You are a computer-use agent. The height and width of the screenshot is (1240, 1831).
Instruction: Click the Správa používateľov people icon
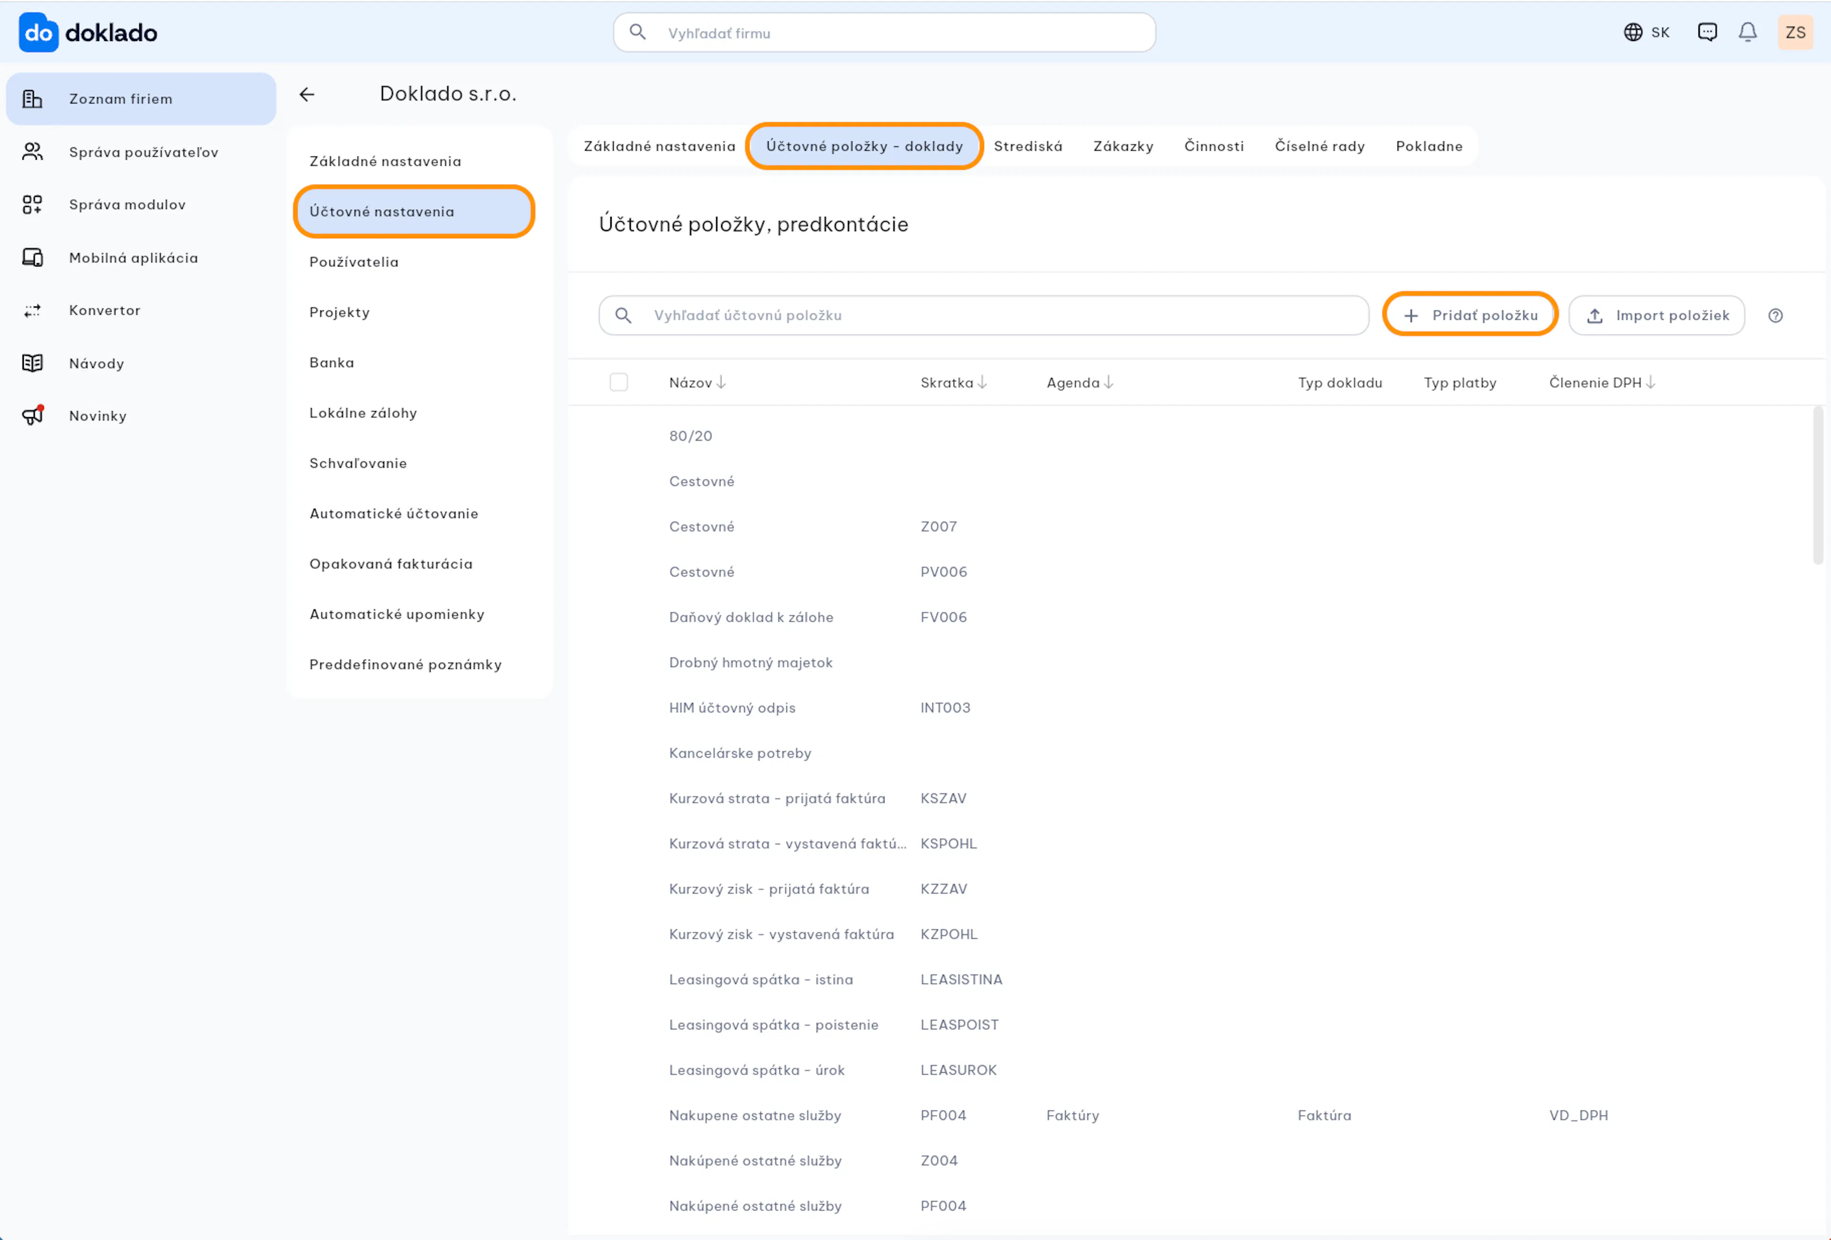coord(32,152)
